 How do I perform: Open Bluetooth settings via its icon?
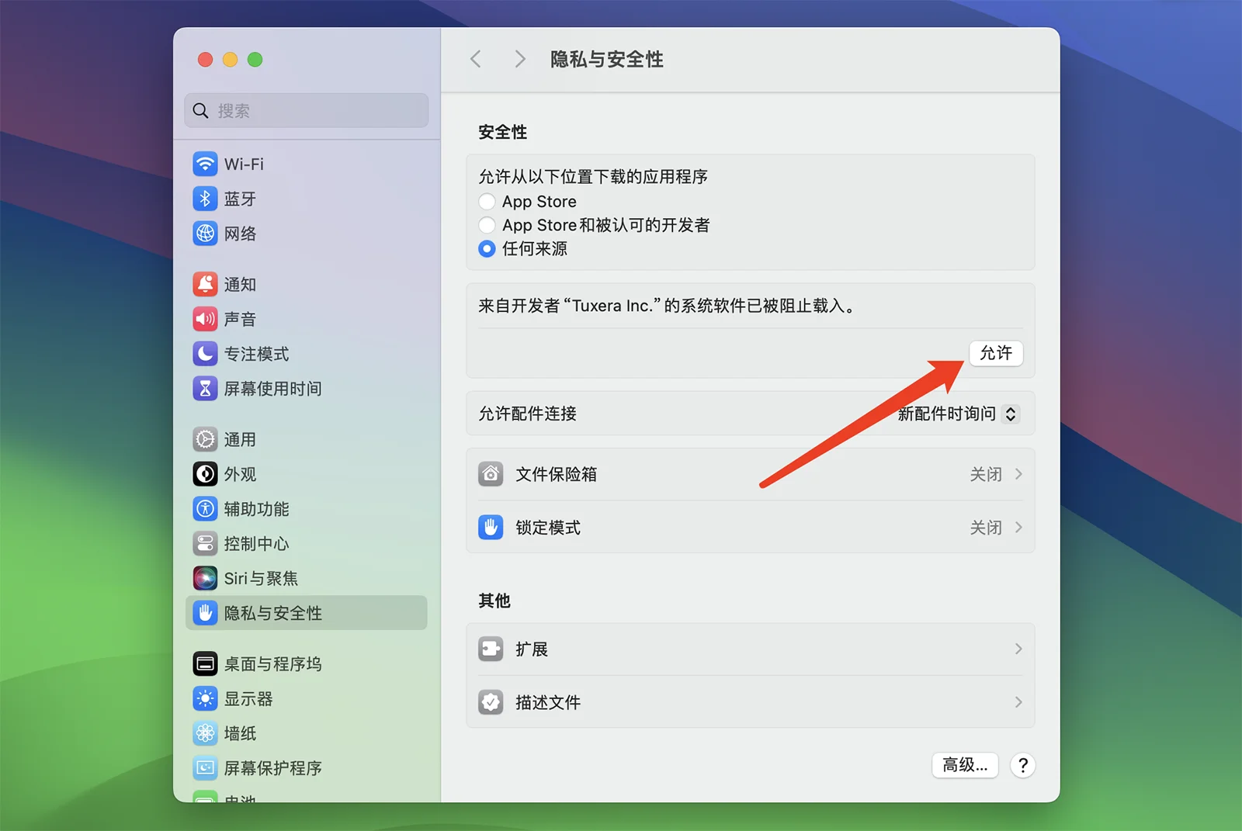point(205,199)
